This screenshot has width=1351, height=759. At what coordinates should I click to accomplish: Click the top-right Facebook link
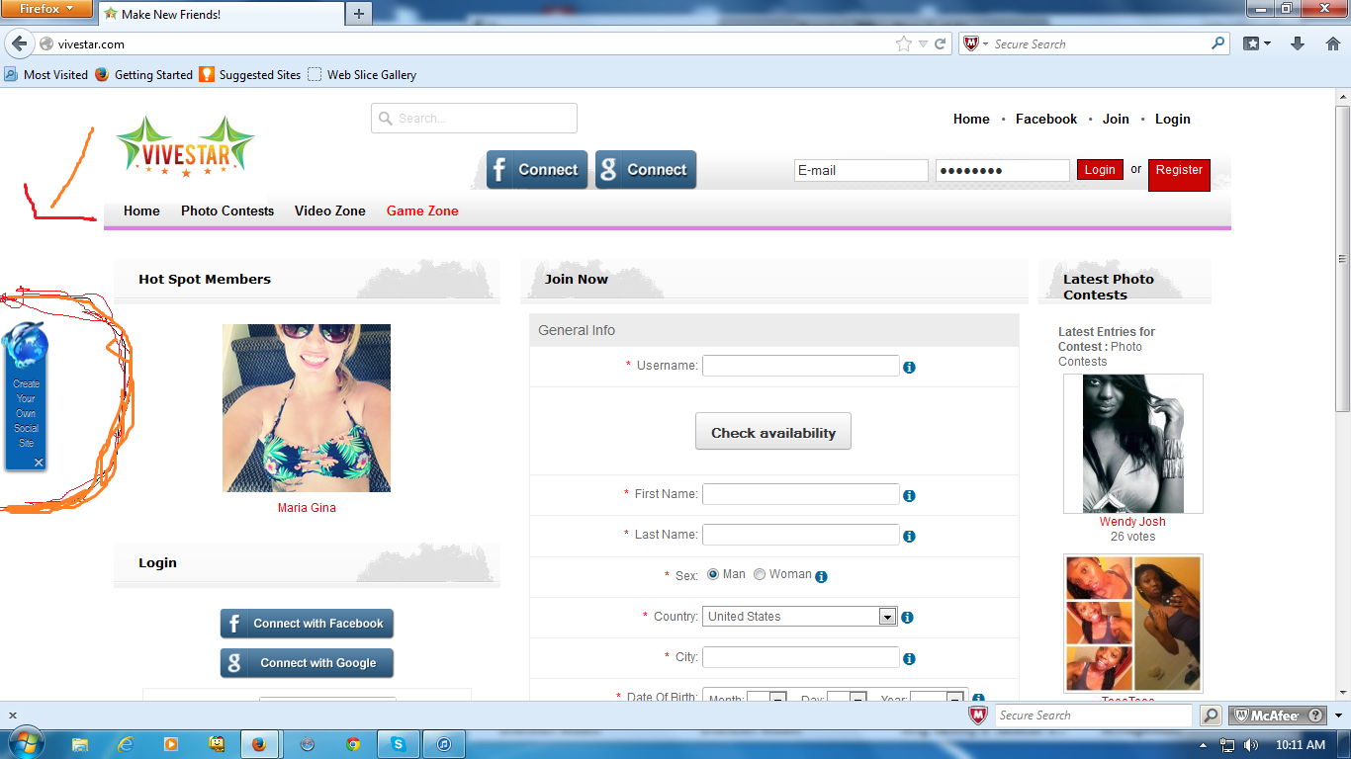1046,119
